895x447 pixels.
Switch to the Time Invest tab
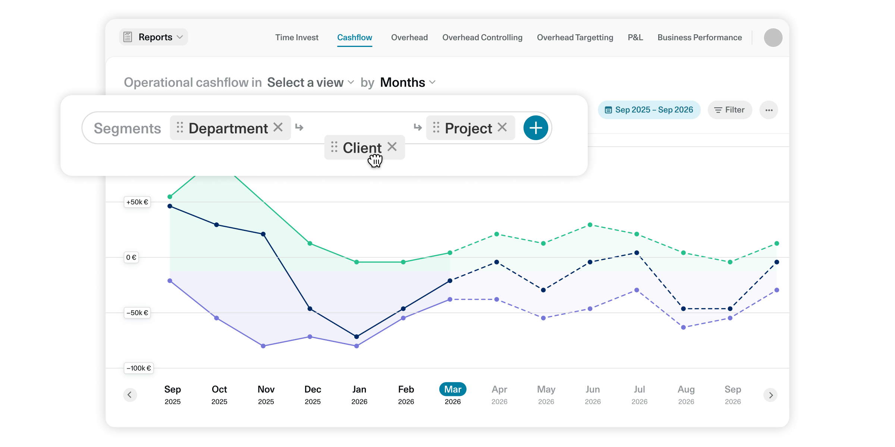(296, 38)
